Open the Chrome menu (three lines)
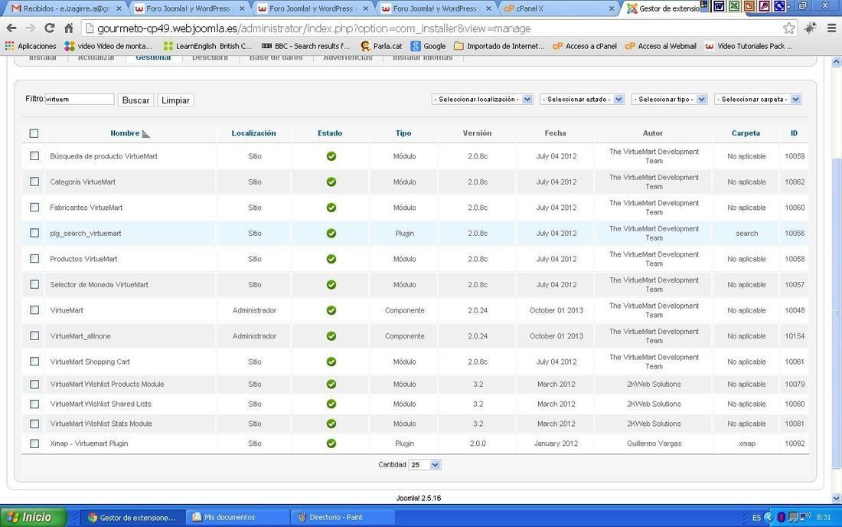 tap(831, 28)
